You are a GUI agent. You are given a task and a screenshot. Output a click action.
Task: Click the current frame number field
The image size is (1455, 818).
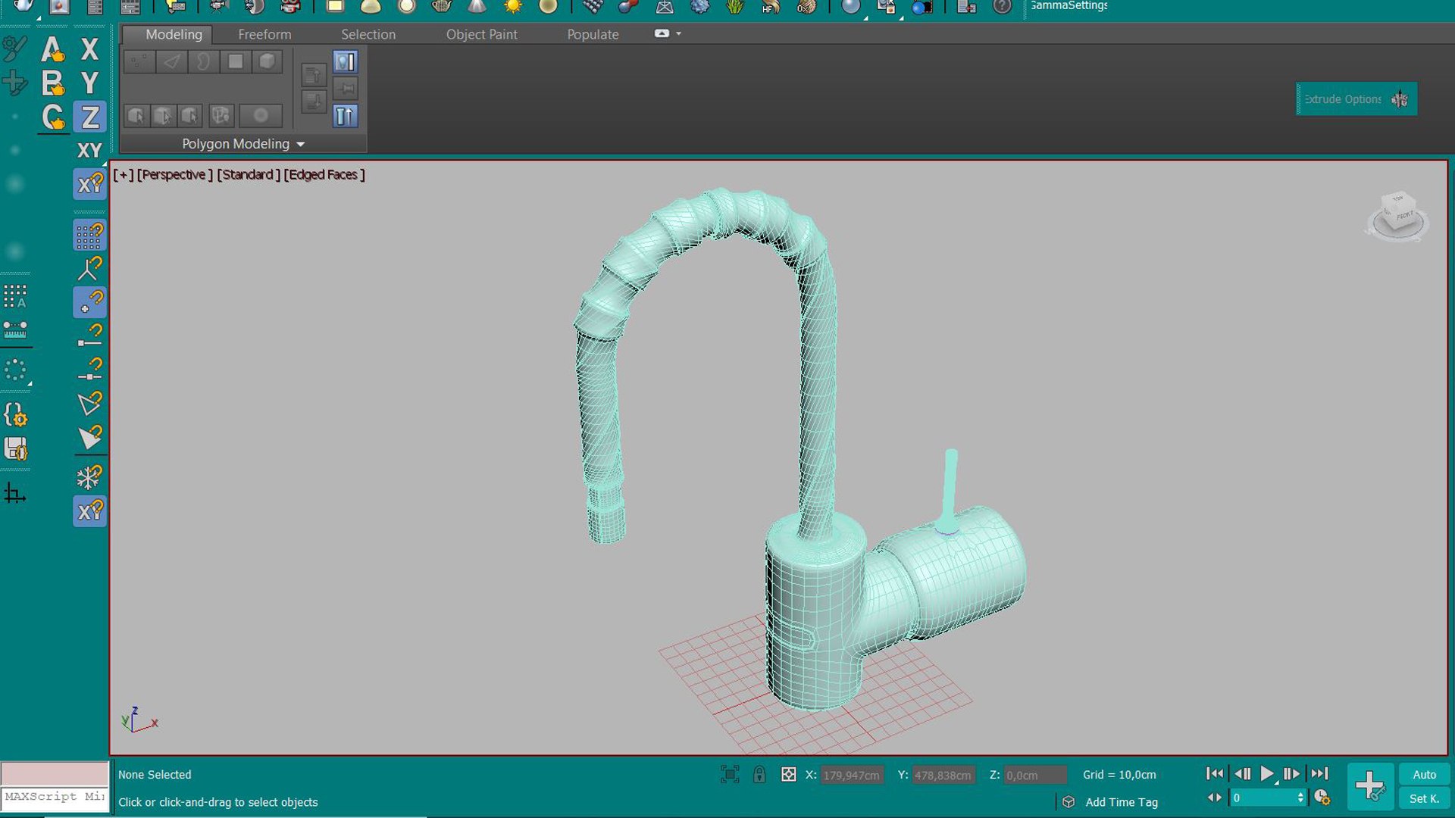click(x=1263, y=798)
